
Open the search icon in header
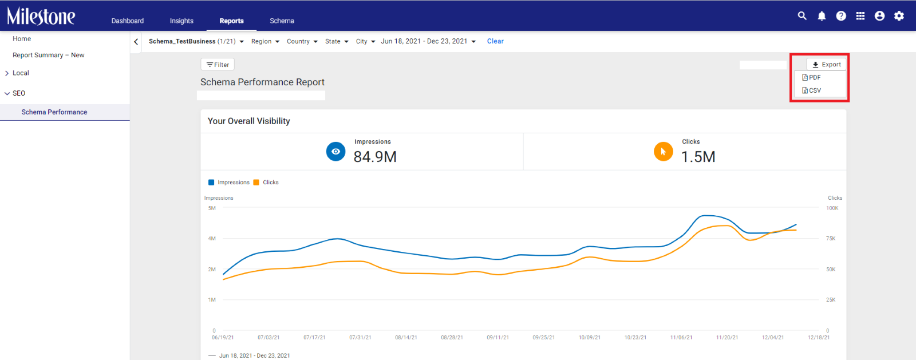coord(802,16)
